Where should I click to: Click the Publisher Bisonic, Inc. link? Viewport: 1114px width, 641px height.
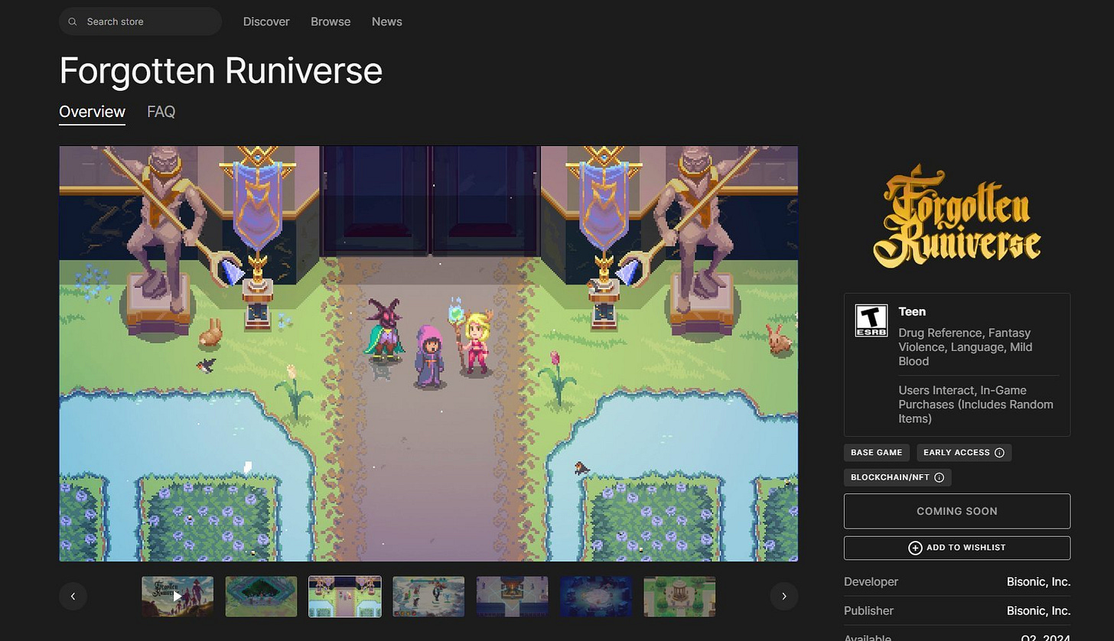click(x=1038, y=610)
